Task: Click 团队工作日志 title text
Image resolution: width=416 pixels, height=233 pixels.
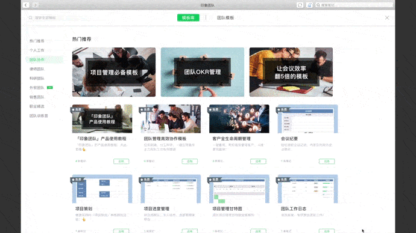Action: click(x=294, y=209)
